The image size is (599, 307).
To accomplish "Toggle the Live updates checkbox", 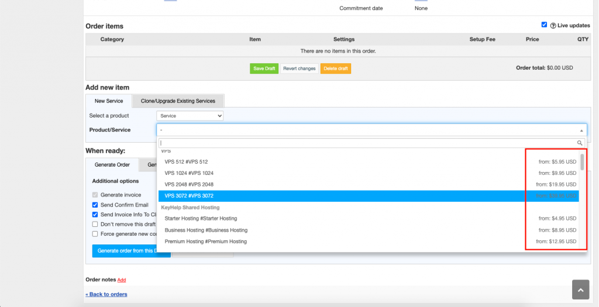I will click(x=544, y=25).
